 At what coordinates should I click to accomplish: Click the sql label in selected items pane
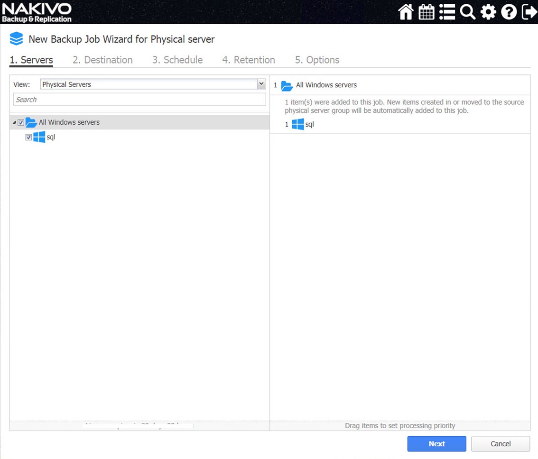309,124
